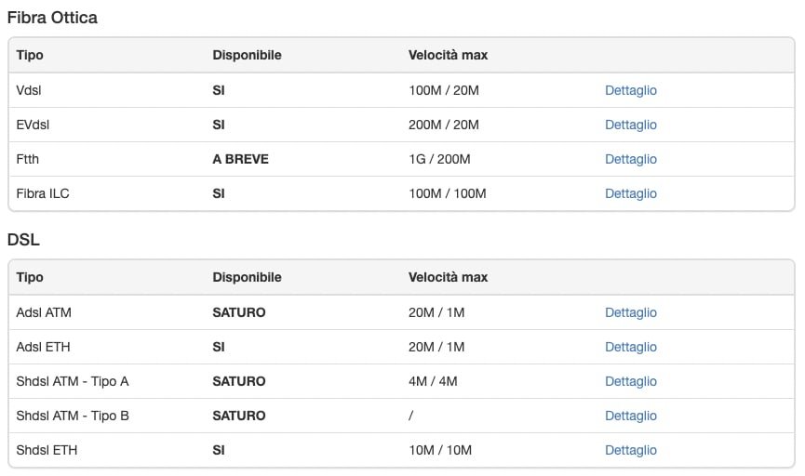
Task: Open the Dettaglio link for Vdsl
Action: pyautogui.click(x=630, y=91)
